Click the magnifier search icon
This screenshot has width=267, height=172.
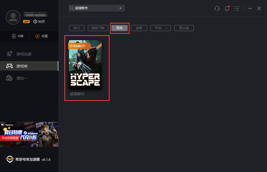click(x=72, y=8)
